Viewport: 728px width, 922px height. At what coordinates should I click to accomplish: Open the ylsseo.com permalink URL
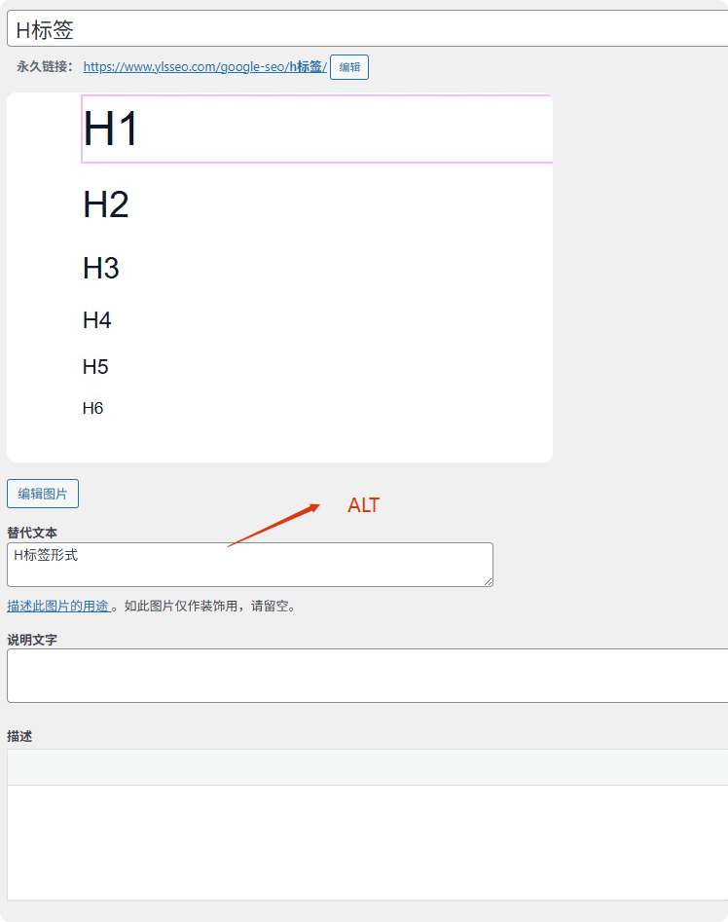(204, 67)
